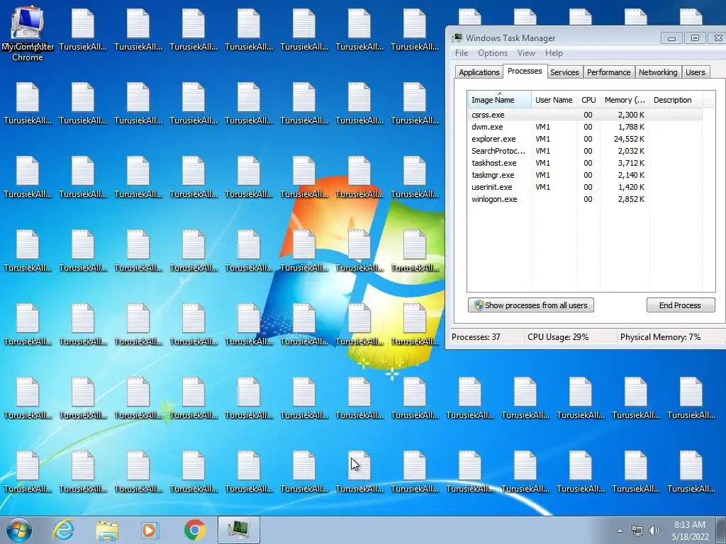Viewport: 726px width, 544px height.
Task: Click the 24,552 K memory value
Action: click(630, 139)
